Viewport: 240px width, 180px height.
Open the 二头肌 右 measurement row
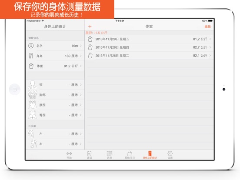[x=55, y=144]
